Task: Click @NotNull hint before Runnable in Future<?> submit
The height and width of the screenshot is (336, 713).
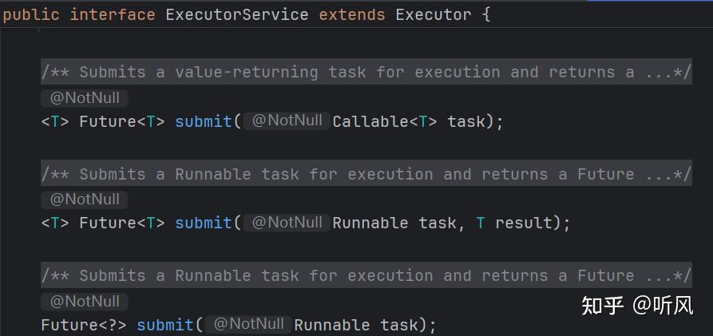Action: click(x=248, y=324)
